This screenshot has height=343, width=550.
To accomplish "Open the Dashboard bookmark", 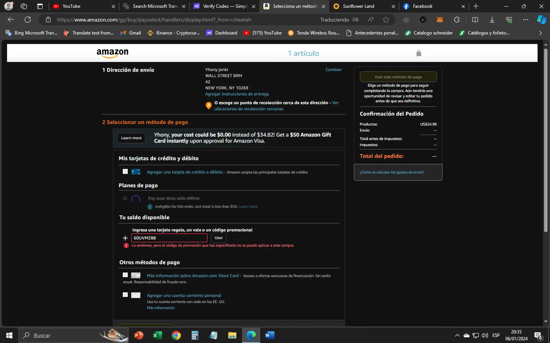I will point(221,33).
